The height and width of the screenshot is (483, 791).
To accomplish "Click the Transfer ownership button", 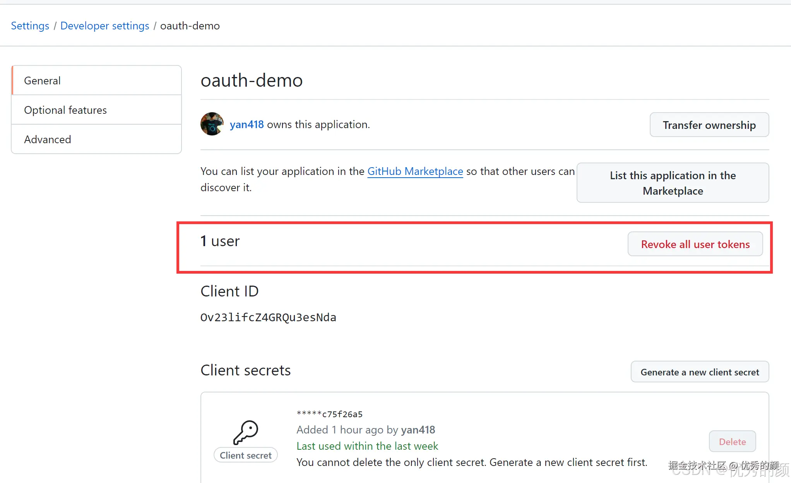I will click(709, 125).
